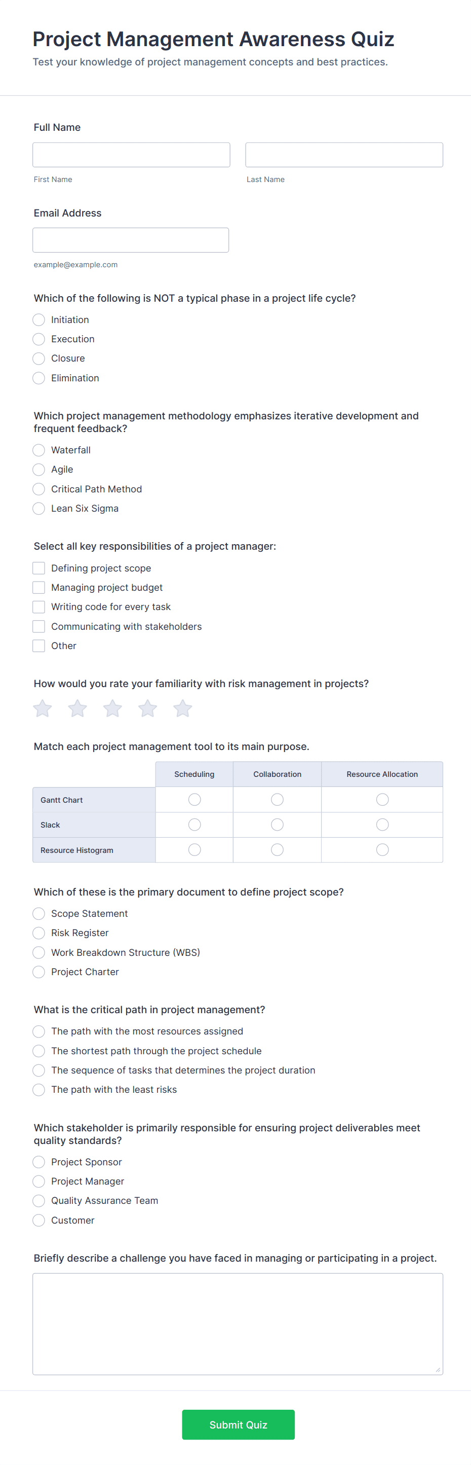Mark Slack as Collaboration
Viewport: 471px width, 1465px height.
click(x=277, y=825)
